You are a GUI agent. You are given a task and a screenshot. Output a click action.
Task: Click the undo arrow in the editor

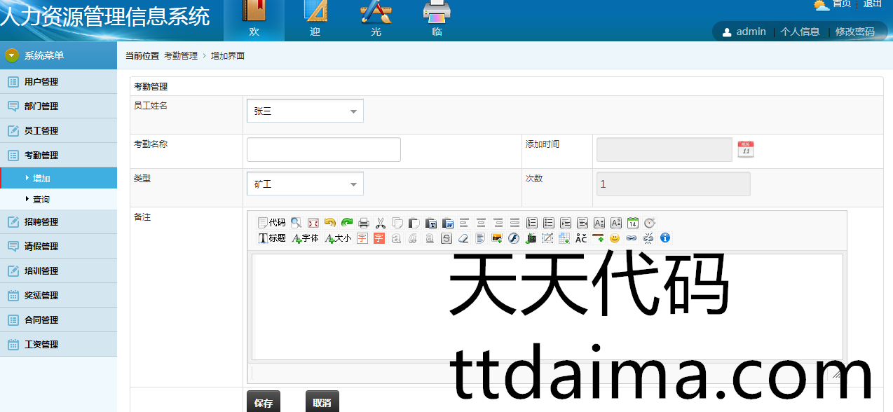pyautogui.click(x=329, y=223)
